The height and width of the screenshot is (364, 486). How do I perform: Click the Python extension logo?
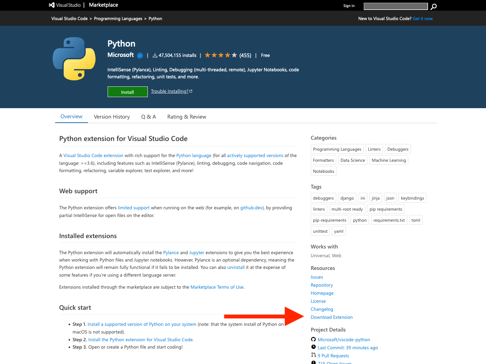tap(74, 59)
